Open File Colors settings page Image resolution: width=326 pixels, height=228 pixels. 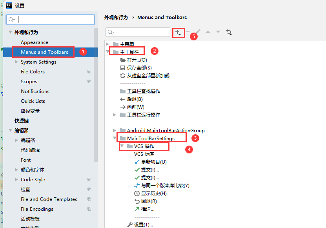click(x=33, y=72)
